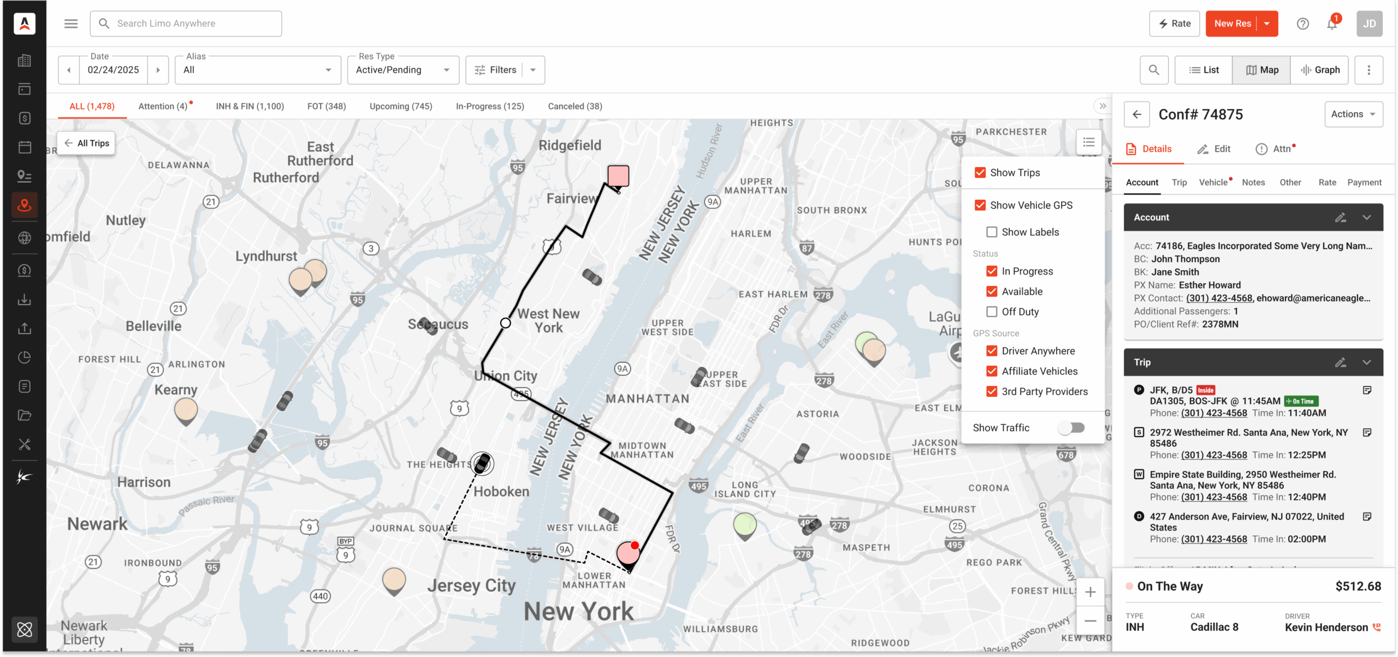Switch to the In-Progress (125) tab

[x=490, y=106]
